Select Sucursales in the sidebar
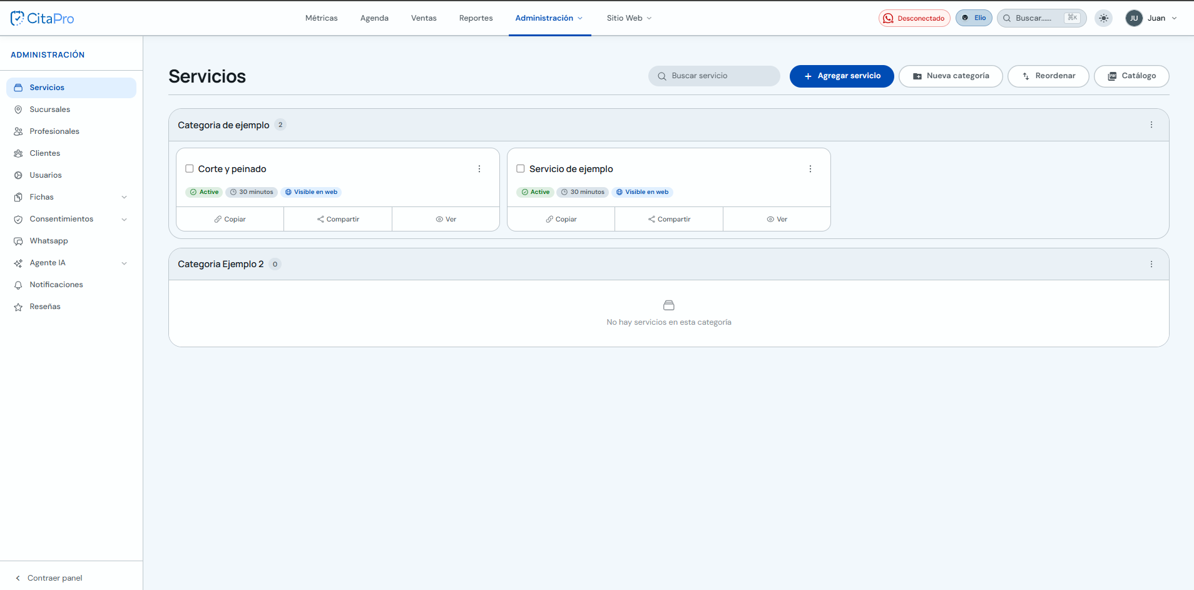Screen dimensions: 1194x590 (x=71, y=109)
